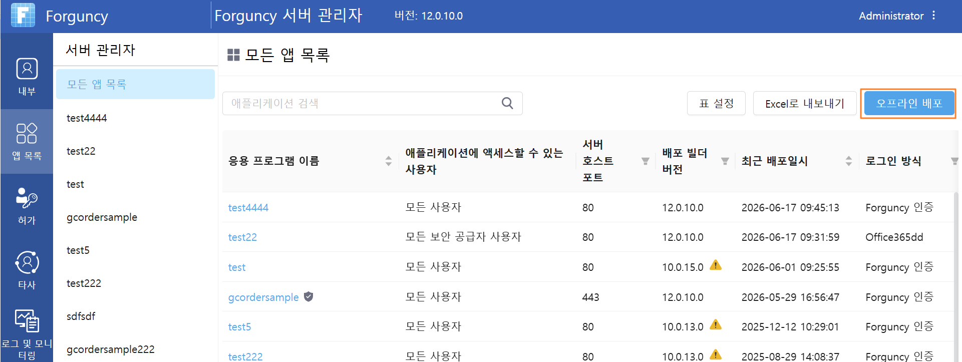Open the test4444 application link
The width and height of the screenshot is (962, 362).
(248, 207)
